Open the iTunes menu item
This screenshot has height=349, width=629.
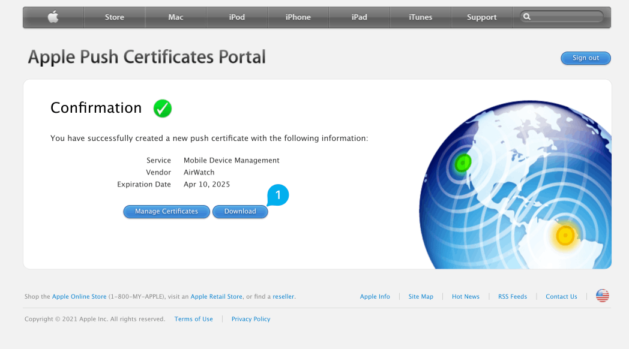coord(420,17)
